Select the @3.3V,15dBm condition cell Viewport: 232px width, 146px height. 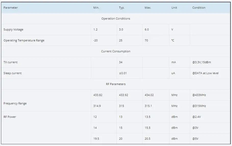(x=202, y=62)
